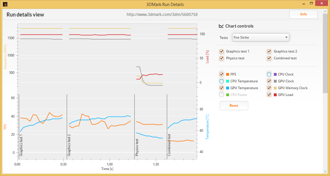Viewport: 330px width, 176px height.
Task: Click the Run details view heading
Action: point(25,14)
